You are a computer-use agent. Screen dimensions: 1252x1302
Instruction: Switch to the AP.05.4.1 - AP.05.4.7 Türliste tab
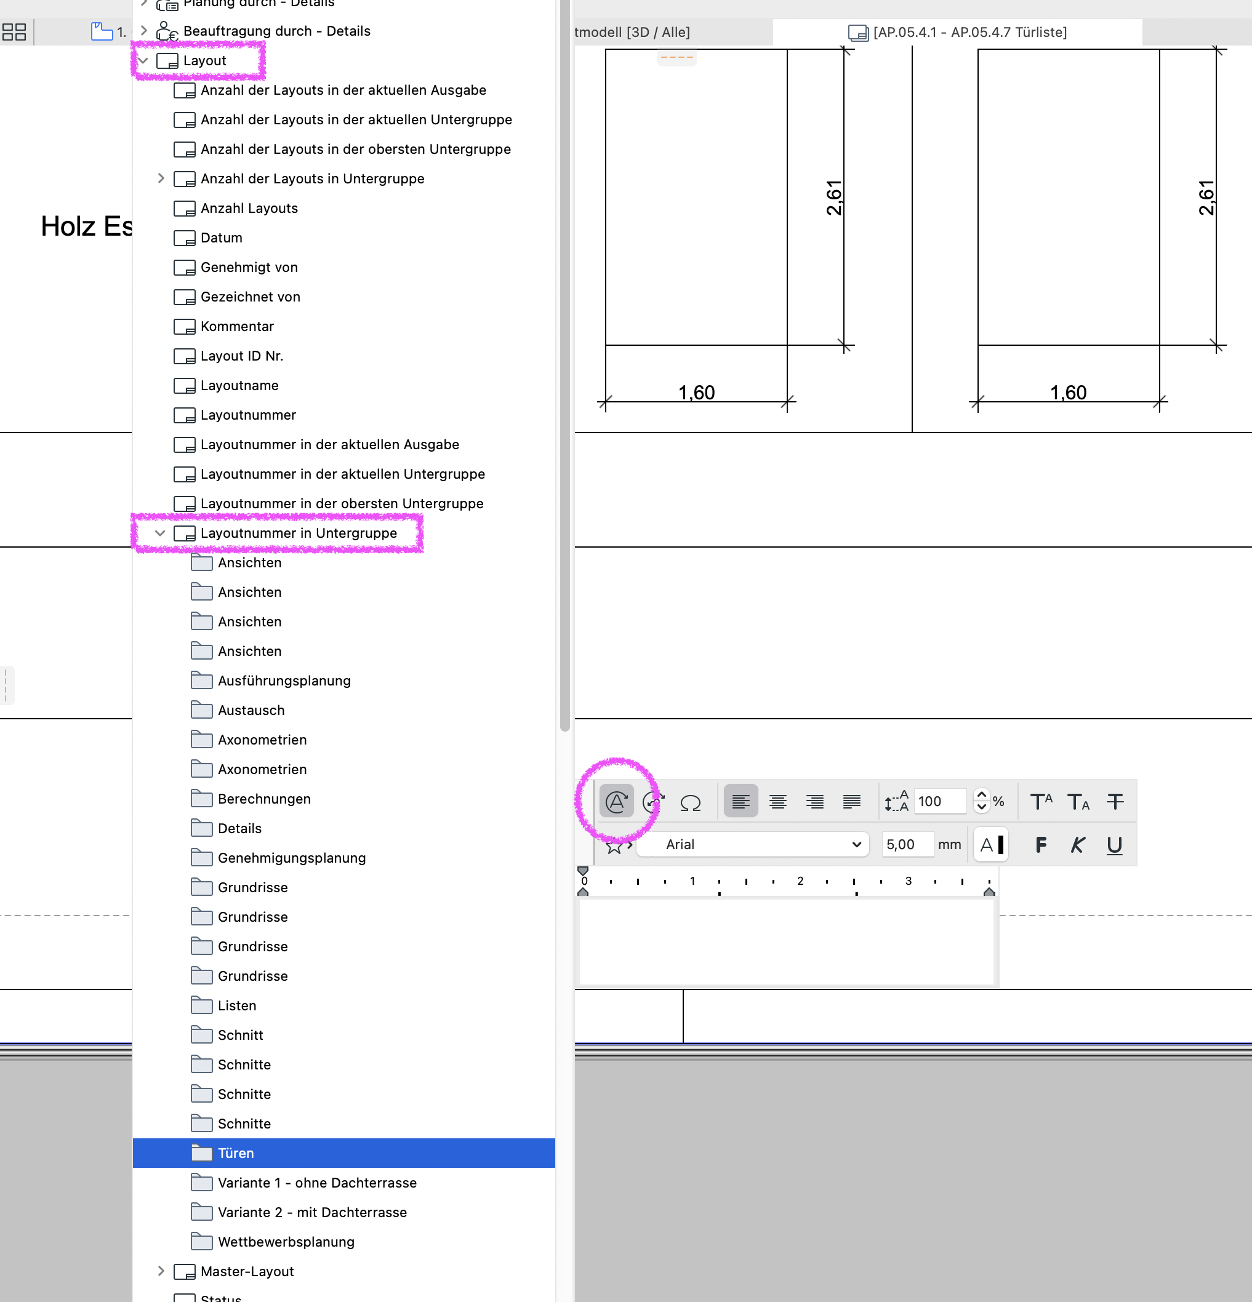[x=958, y=32]
